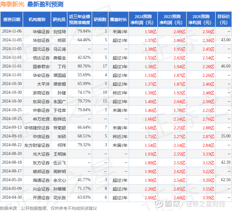
Task: Click the 2024预测净利润 header
Action: point(143,19)
